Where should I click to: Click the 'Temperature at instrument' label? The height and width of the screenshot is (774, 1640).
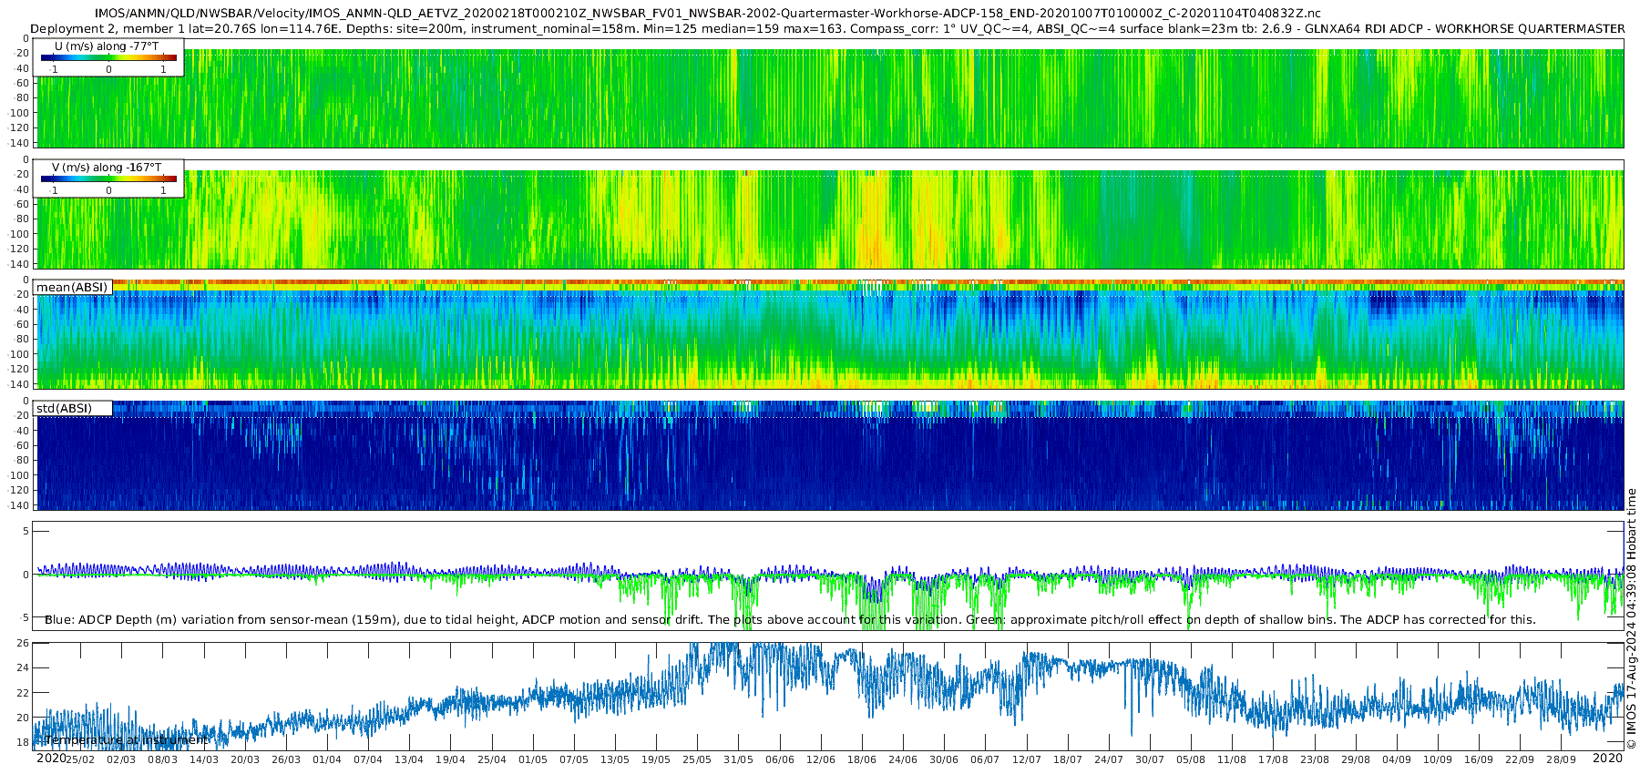[x=126, y=740]
